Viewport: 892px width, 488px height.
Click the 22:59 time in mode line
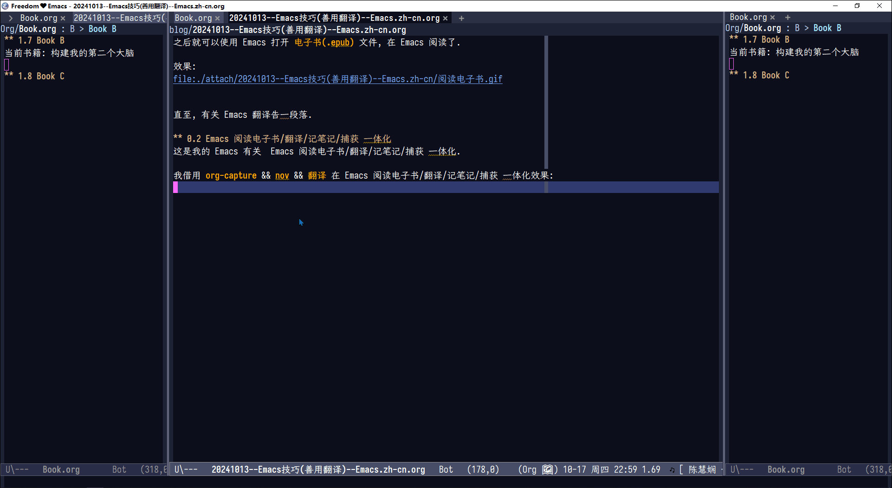click(625, 470)
